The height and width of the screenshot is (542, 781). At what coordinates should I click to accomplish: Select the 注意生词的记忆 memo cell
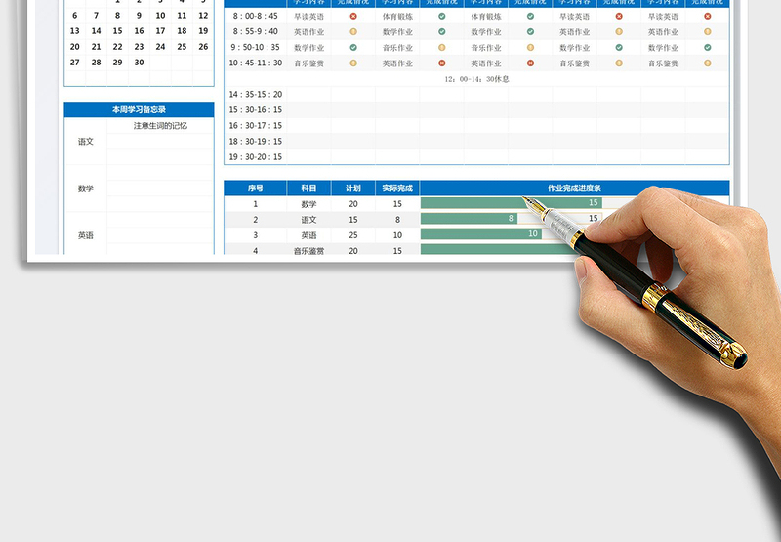(160, 125)
